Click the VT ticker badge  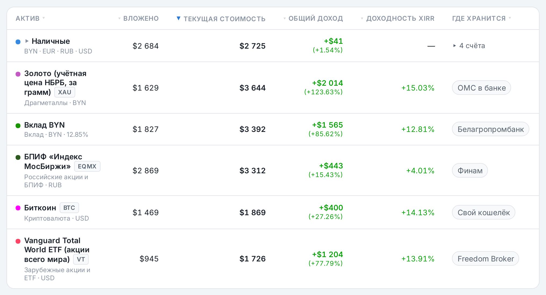[x=81, y=259]
